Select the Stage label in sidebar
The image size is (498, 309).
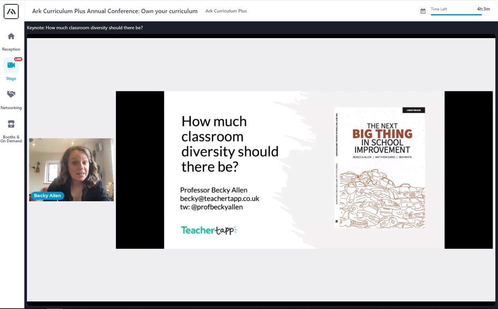(11, 79)
